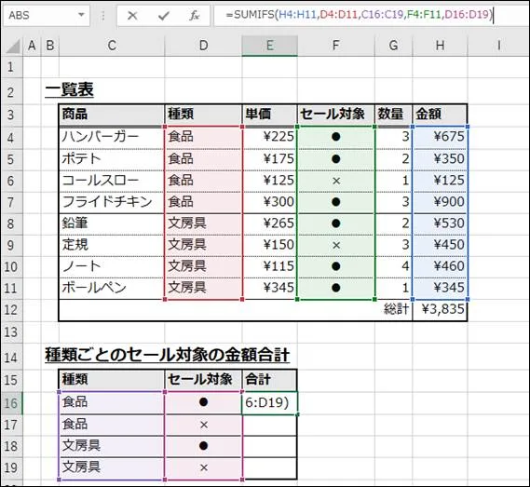Click the 食品 type cell in row 4

pos(203,137)
